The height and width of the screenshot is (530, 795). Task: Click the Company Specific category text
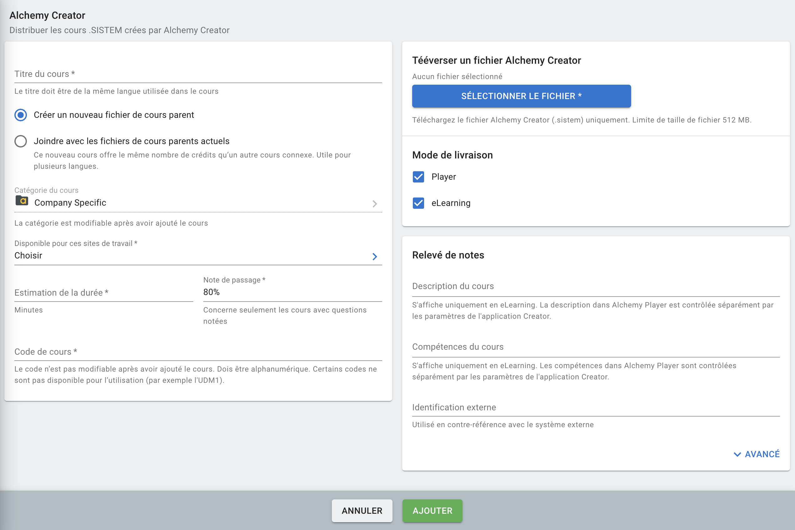(70, 203)
